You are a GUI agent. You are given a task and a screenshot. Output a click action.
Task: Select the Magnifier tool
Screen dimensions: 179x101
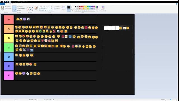pos(32,10)
